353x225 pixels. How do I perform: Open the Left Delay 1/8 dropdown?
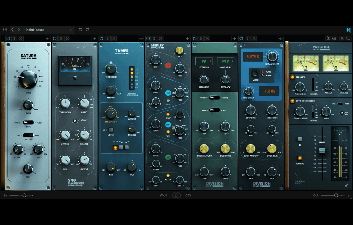204,61
